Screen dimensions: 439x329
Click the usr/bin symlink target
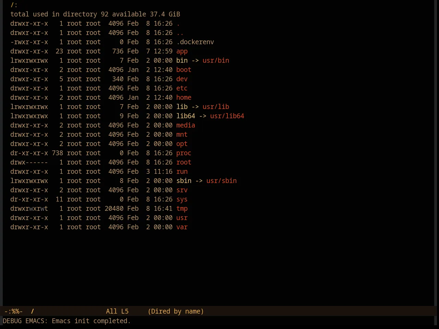(216, 60)
